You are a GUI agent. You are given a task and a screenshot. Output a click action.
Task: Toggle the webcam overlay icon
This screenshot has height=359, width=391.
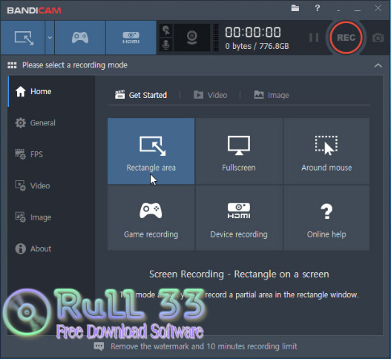(191, 38)
